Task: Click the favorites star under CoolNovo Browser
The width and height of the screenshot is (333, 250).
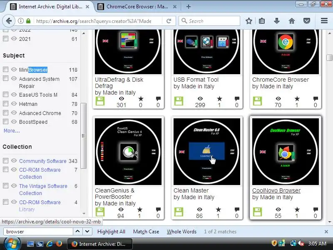Action: tap(297, 210)
